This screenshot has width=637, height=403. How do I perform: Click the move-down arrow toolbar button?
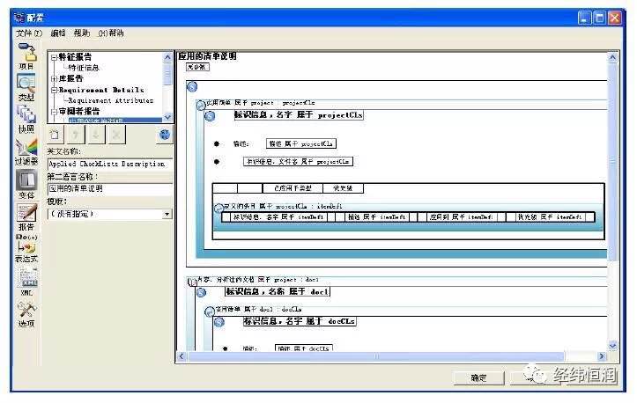96,135
